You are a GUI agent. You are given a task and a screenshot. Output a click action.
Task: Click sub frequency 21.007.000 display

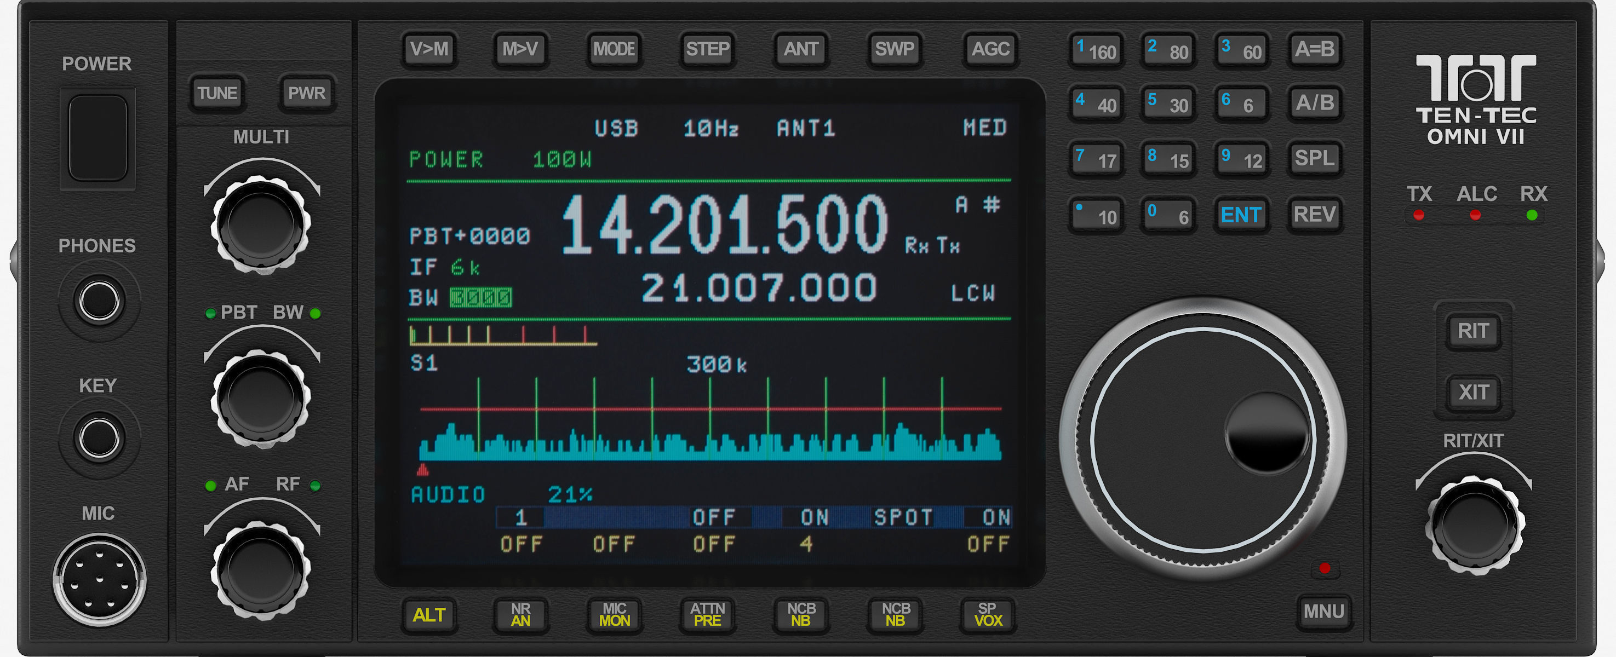[x=759, y=289]
